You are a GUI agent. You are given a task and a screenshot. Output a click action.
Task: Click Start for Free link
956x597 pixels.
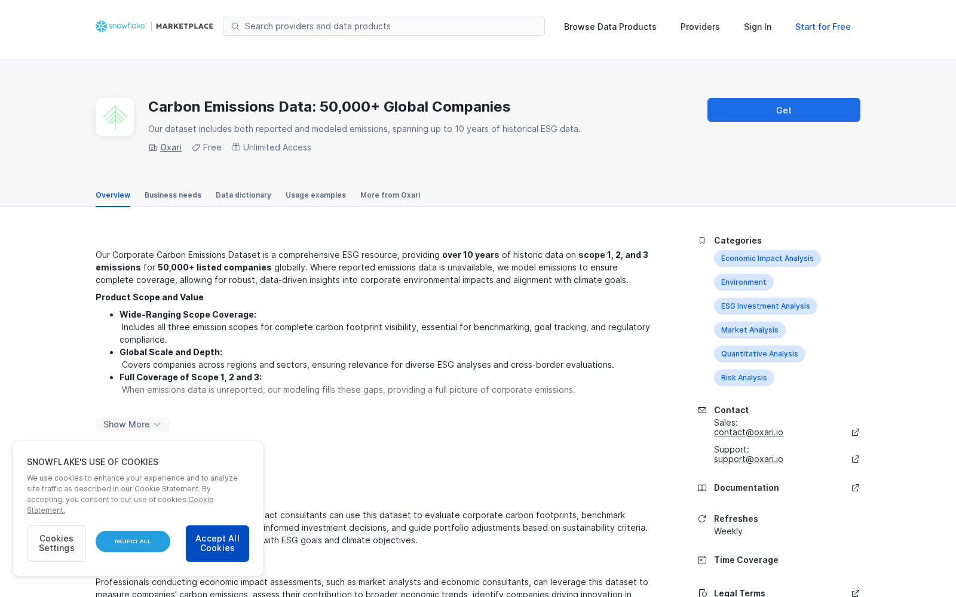[x=823, y=27]
